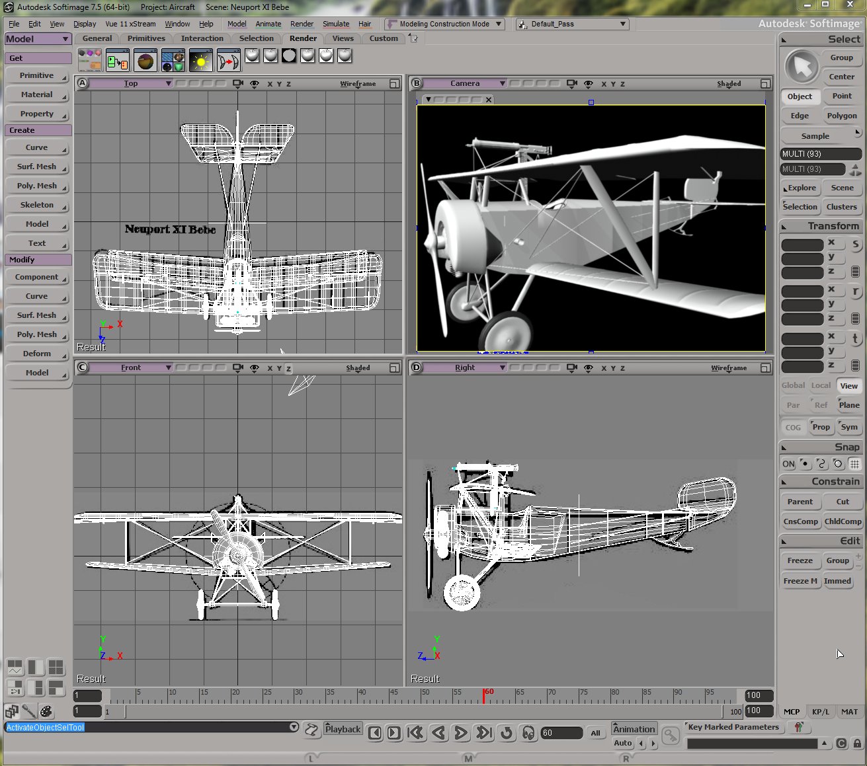
Task: Click the large selection arrow tool
Action: tap(802, 67)
